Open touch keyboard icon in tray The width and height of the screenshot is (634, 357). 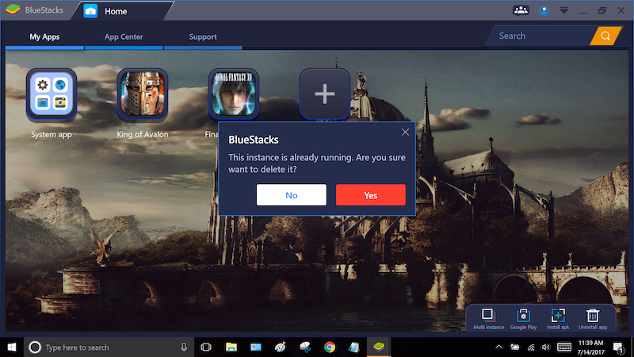coord(564,347)
